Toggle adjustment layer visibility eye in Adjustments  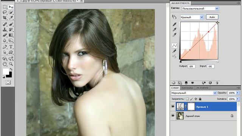coord(192,83)
